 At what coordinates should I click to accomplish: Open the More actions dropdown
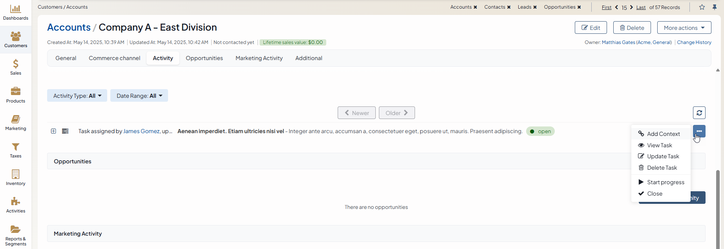[684, 28]
